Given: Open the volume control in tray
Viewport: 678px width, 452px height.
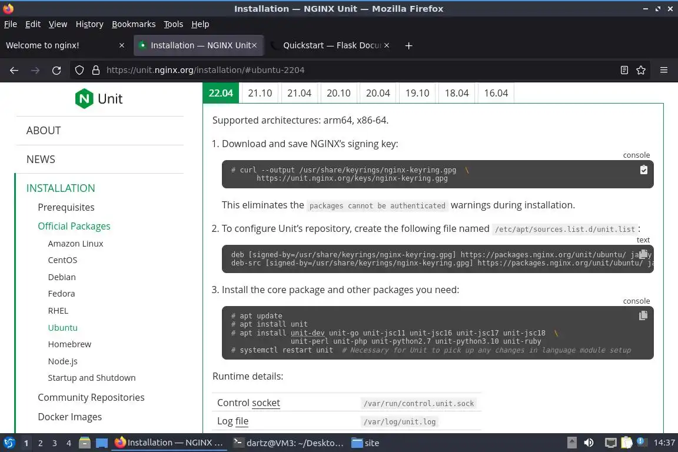Looking at the screenshot, I should pyautogui.click(x=589, y=443).
